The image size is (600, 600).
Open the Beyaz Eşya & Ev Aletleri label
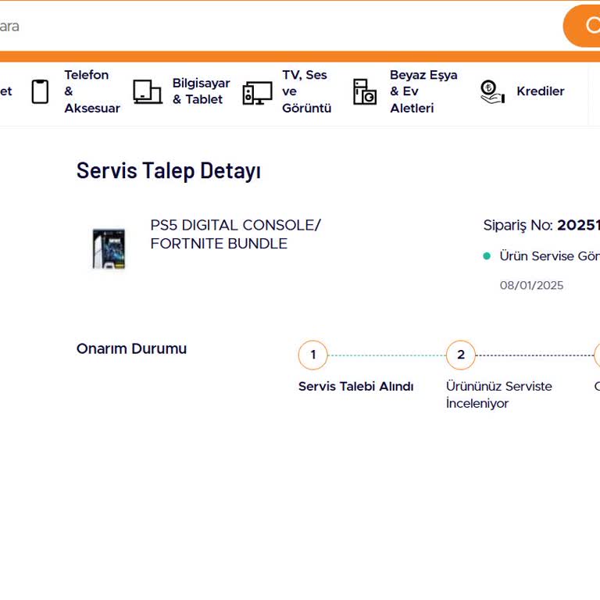point(423,91)
